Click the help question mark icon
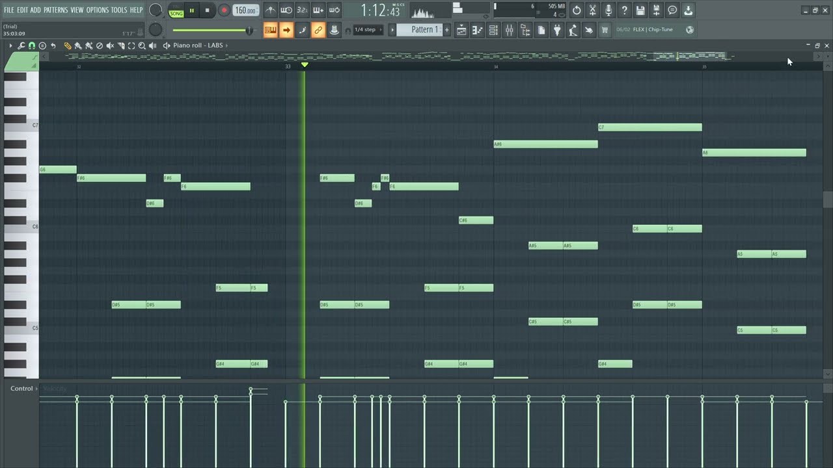The height and width of the screenshot is (468, 833). (624, 10)
